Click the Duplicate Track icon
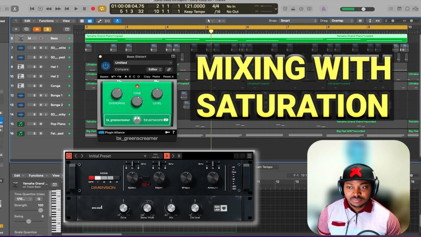 (27, 29)
